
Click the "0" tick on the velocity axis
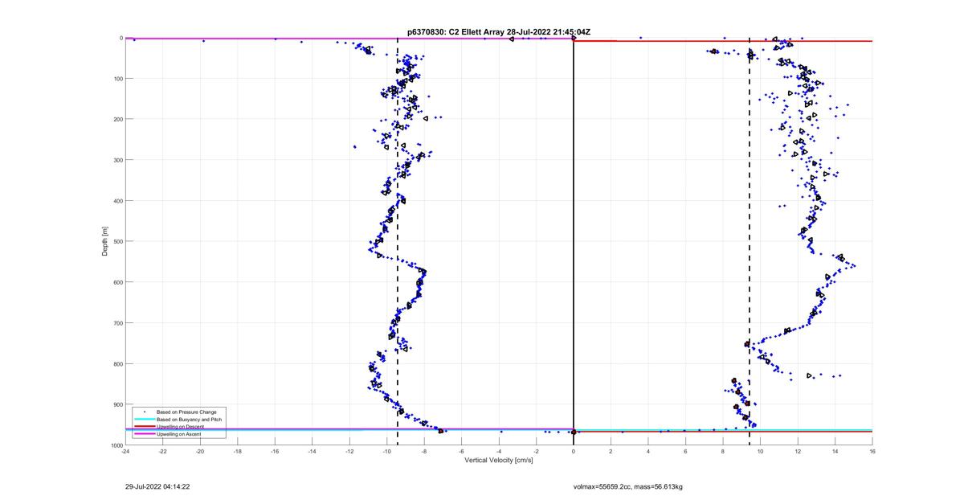(574, 452)
